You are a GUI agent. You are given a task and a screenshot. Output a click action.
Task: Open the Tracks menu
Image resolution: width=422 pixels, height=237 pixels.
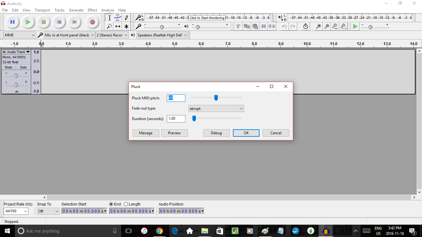(60, 10)
